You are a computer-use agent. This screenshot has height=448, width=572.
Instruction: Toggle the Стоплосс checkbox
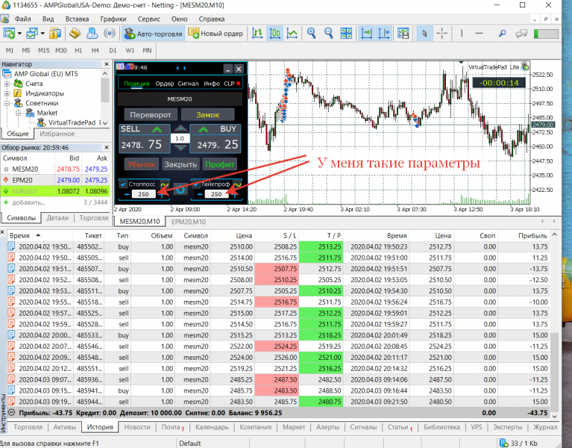click(x=123, y=184)
